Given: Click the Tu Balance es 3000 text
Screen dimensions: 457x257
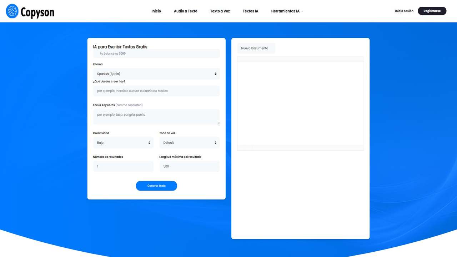Looking at the screenshot, I should (112, 54).
